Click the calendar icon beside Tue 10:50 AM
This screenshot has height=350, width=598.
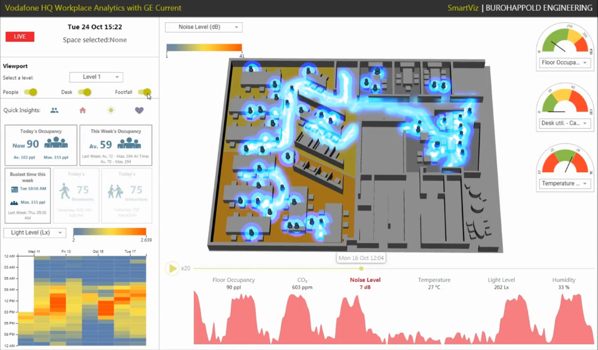14,189
